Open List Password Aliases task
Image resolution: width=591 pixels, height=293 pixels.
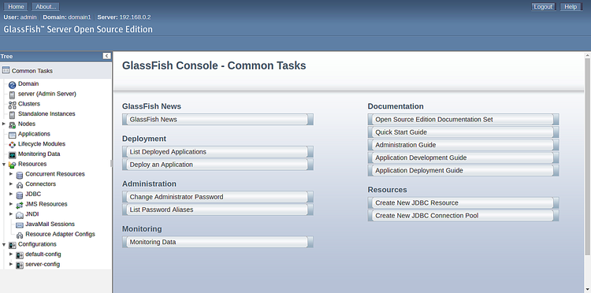point(217,210)
